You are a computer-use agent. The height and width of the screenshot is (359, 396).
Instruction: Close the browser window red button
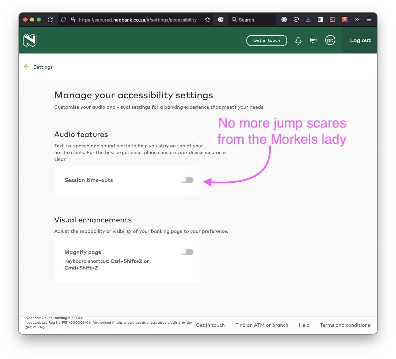click(25, 20)
